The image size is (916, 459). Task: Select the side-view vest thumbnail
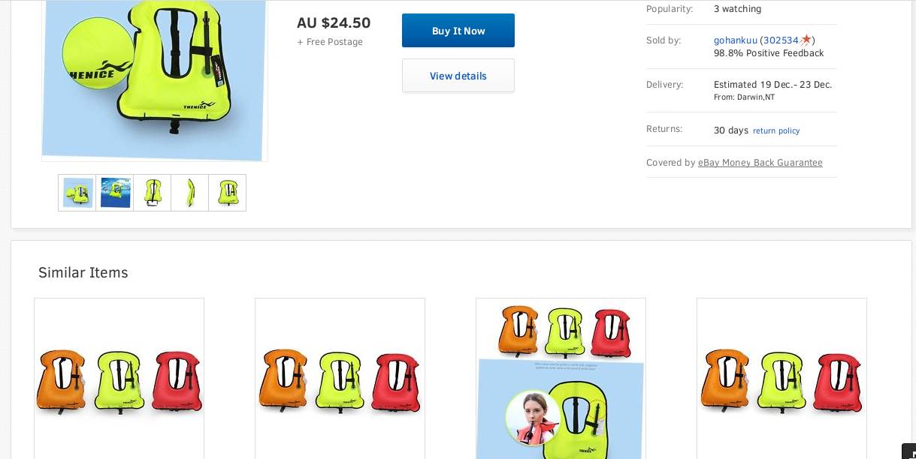pos(190,193)
